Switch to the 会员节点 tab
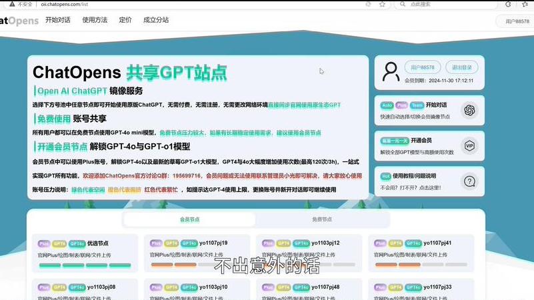The width and height of the screenshot is (534, 300). [190, 219]
